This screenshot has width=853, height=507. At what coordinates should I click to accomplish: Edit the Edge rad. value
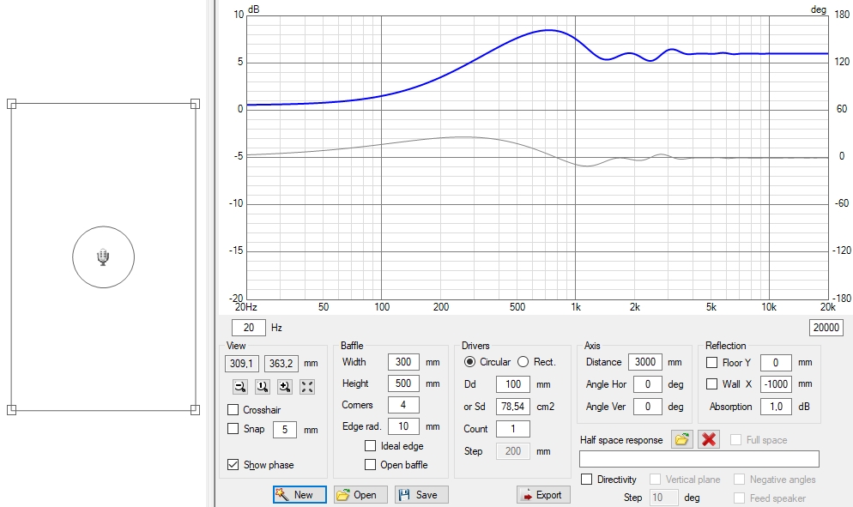coord(403,426)
